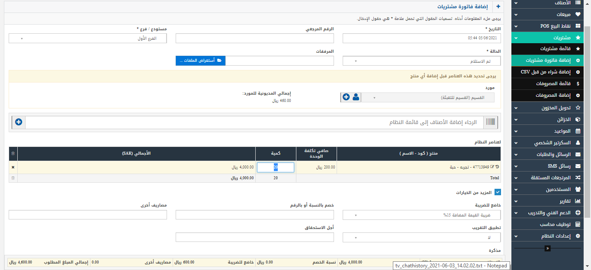Viewport: 591px width, 270px height.
Task: Remove the product row with the X icon
Action: (13, 167)
